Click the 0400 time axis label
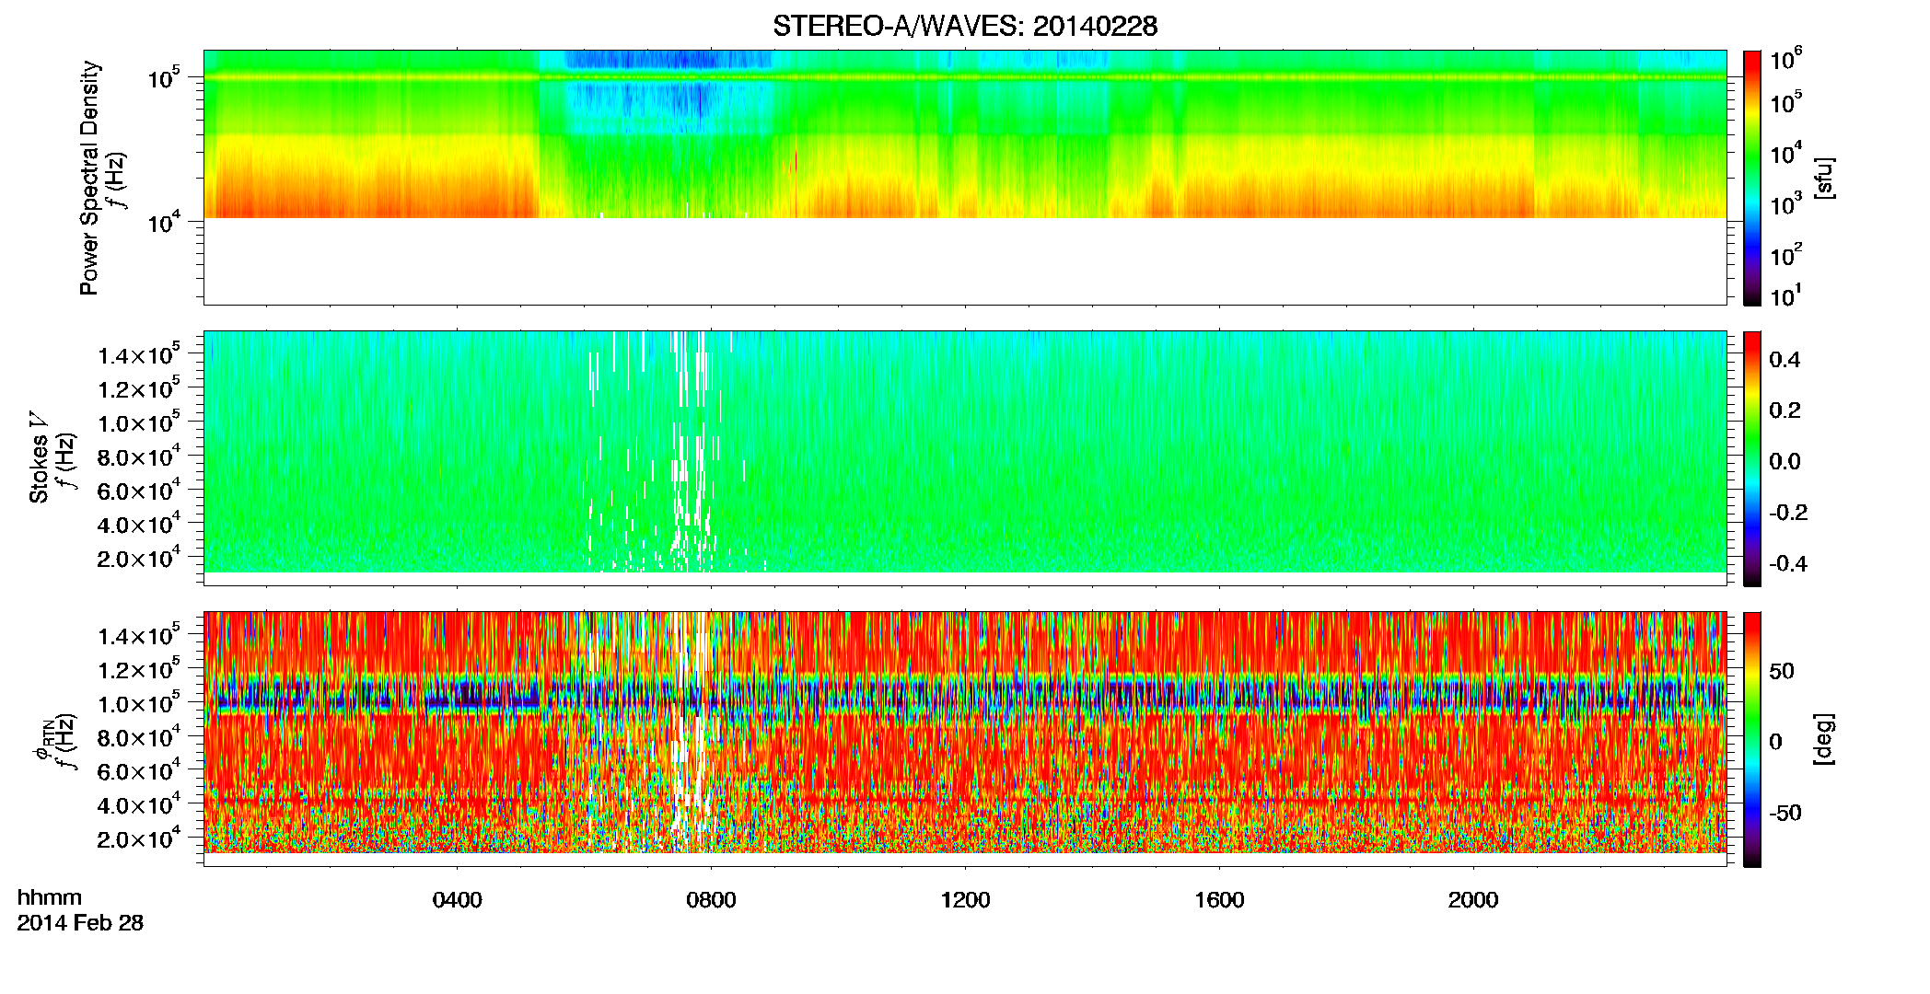The image size is (1930, 994). [x=457, y=900]
